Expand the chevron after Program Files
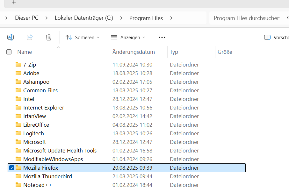The height and width of the screenshot is (191, 289). [171, 18]
